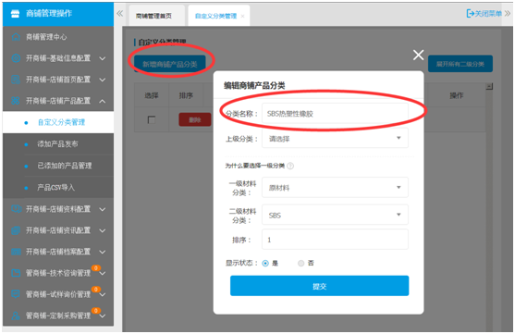Click the orange badge on 管商铺-定制采购管理
The image size is (515, 334).
point(96,310)
